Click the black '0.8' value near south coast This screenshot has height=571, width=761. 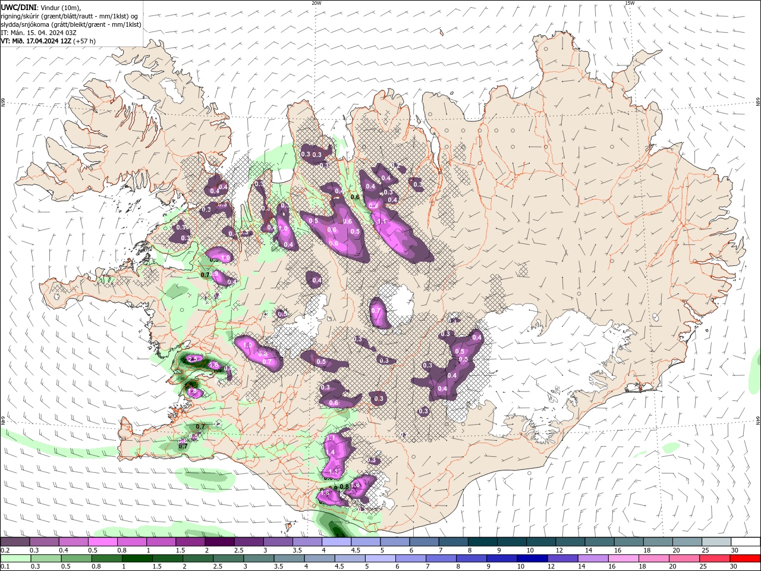click(344, 487)
